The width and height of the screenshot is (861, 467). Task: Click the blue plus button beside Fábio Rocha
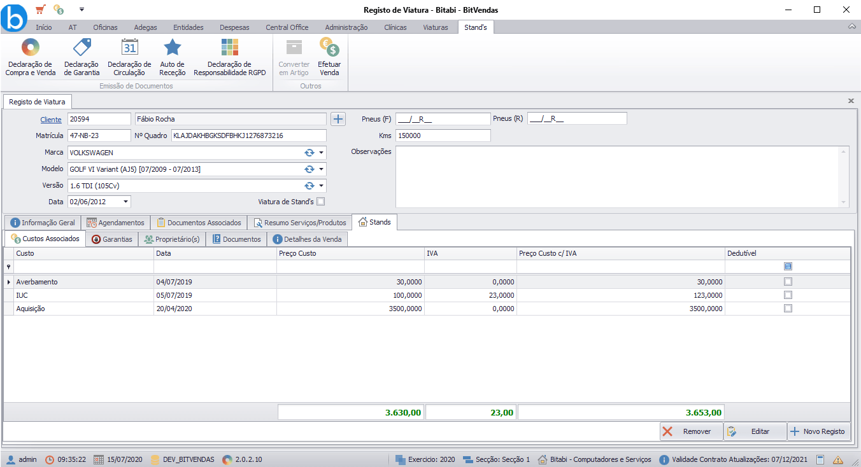pyautogui.click(x=338, y=119)
